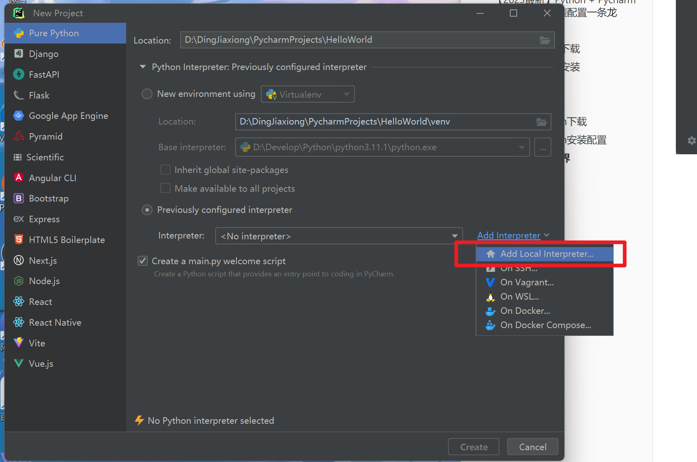Open the Base interpreter dropdown
697x462 pixels.
[x=522, y=147]
